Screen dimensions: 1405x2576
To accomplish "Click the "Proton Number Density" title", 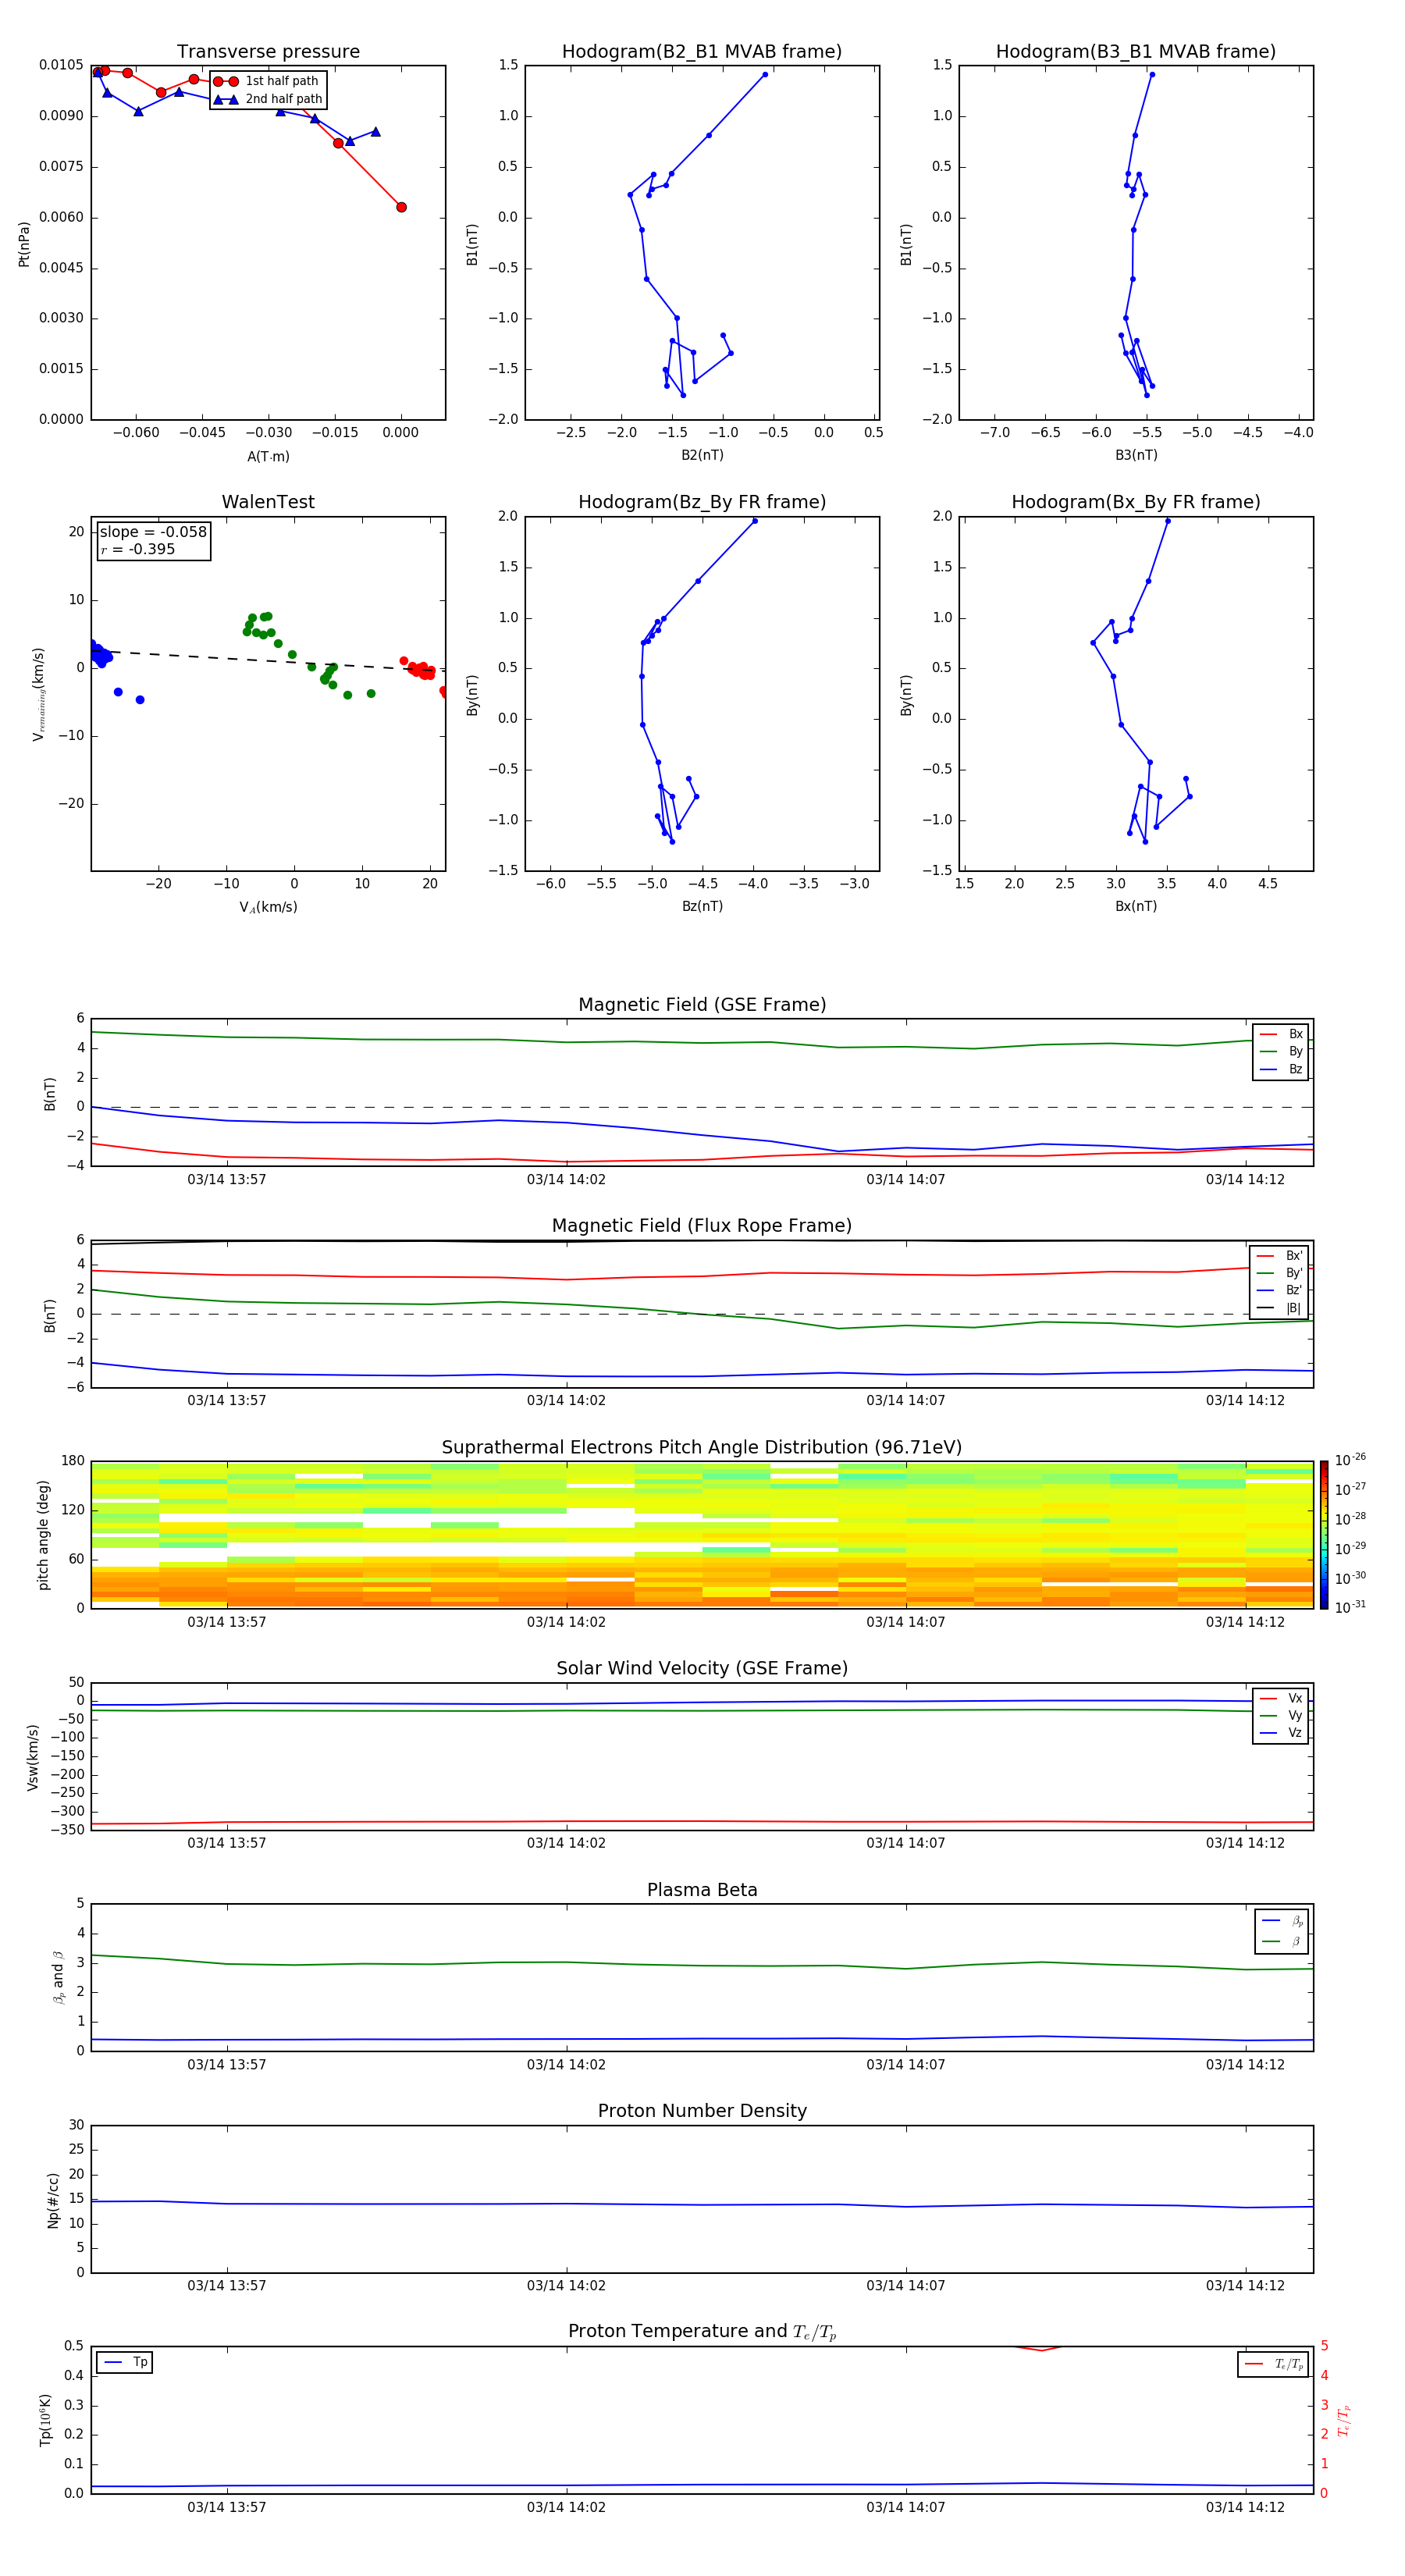I will pos(702,2112).
